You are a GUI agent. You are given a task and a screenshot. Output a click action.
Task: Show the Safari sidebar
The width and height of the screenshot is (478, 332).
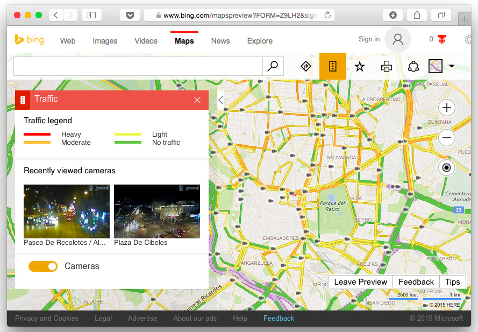[91, 15]
